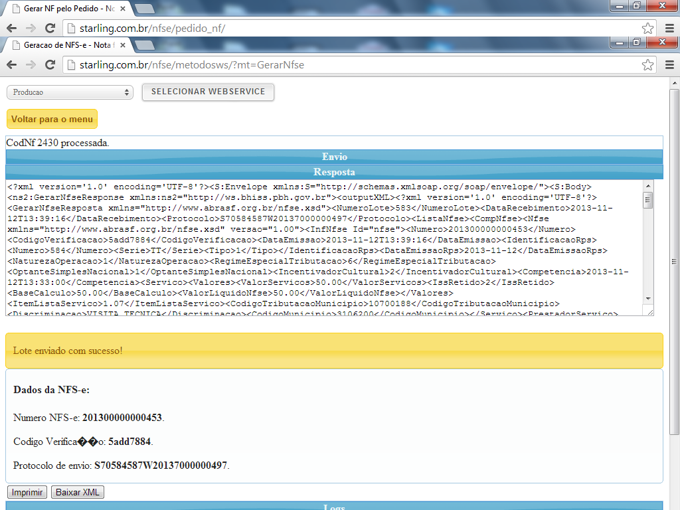The image size is (680, 510).
Task: Click the XML text area resize grip
Action: pyautogui.click(x=649, y=312)
